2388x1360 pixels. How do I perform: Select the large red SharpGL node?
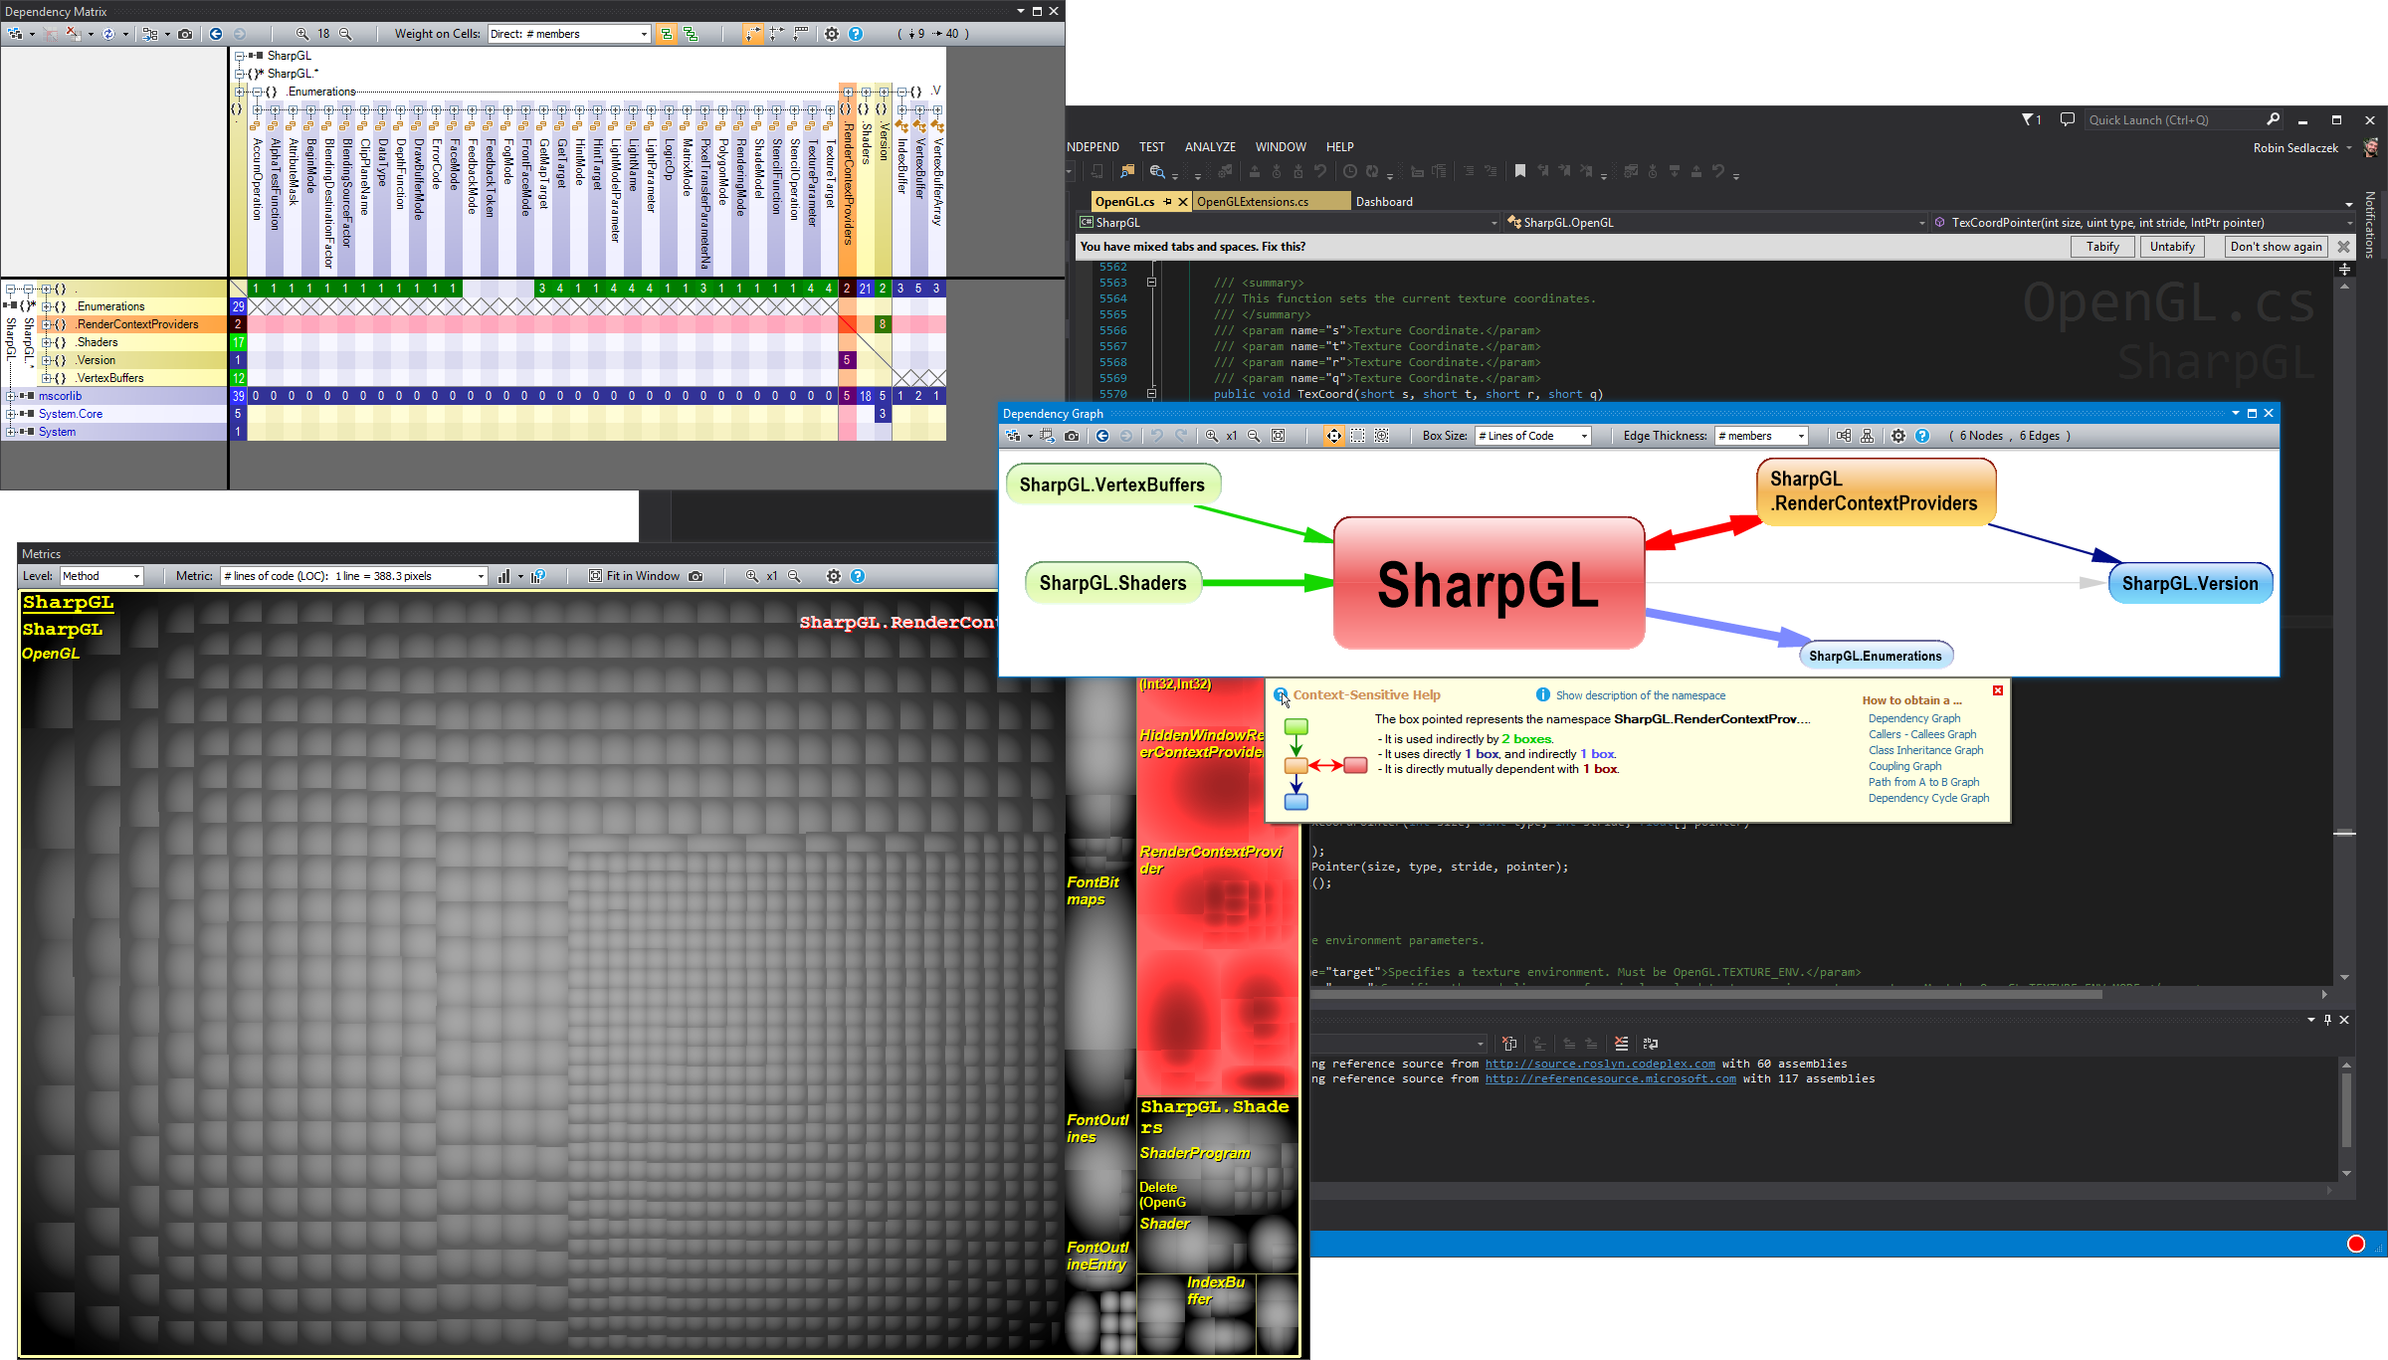click(1489, 583)
